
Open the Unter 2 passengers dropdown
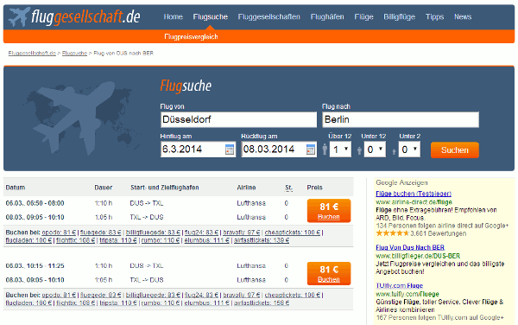click(x=409, y=150)
